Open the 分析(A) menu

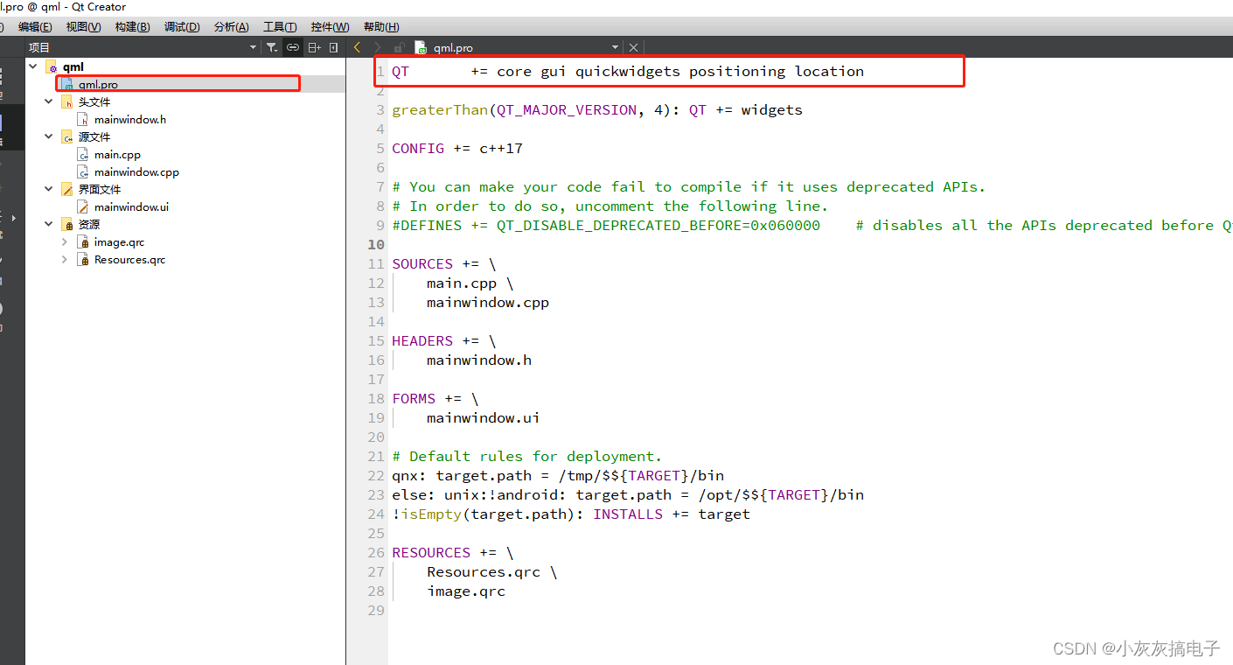tap(231, 27)
